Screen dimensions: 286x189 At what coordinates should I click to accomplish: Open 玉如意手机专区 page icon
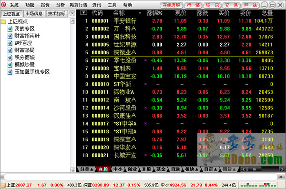point(10,72)
